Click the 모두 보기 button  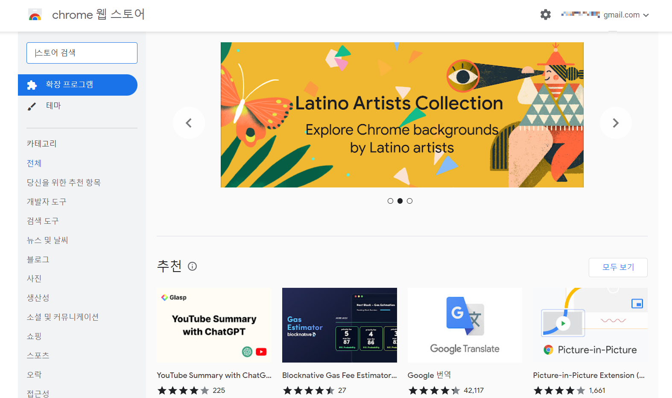618,267
